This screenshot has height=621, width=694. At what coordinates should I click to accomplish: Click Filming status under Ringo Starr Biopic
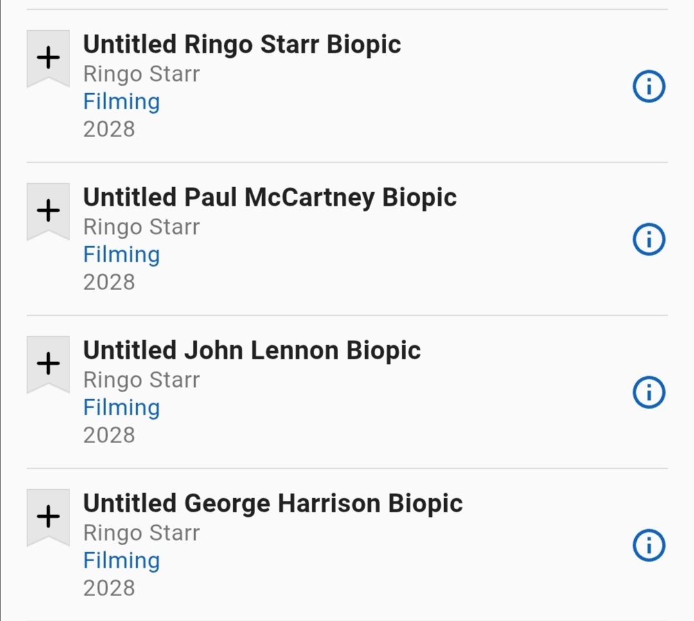click(x=121, y=102)
